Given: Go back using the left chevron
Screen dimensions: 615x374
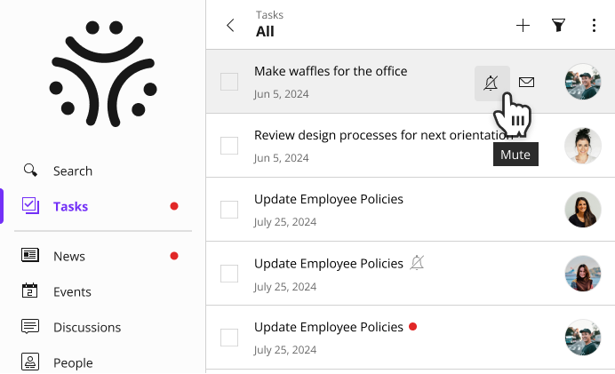Looking at the screenshot, I should click(x=231, y=26).
